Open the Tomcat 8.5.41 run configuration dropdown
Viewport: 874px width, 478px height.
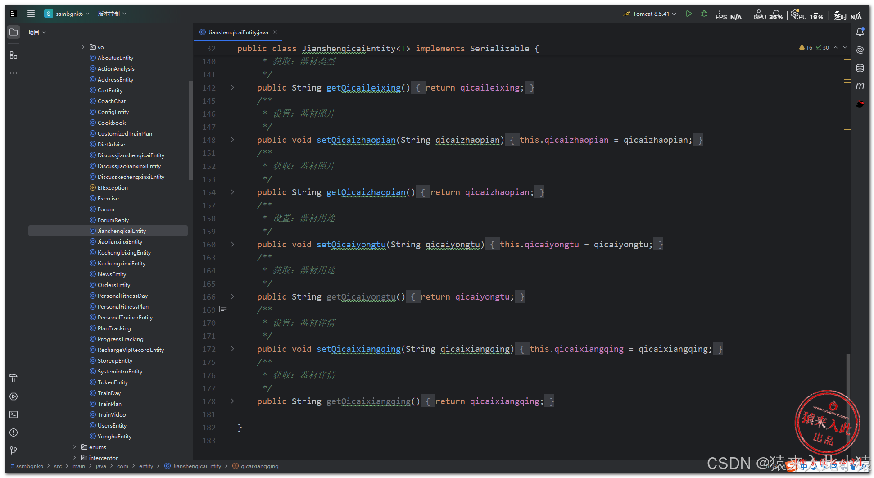pyautogui.click(x=650, y=14)
